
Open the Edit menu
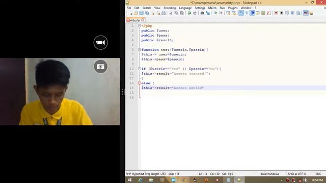point(137,8)
